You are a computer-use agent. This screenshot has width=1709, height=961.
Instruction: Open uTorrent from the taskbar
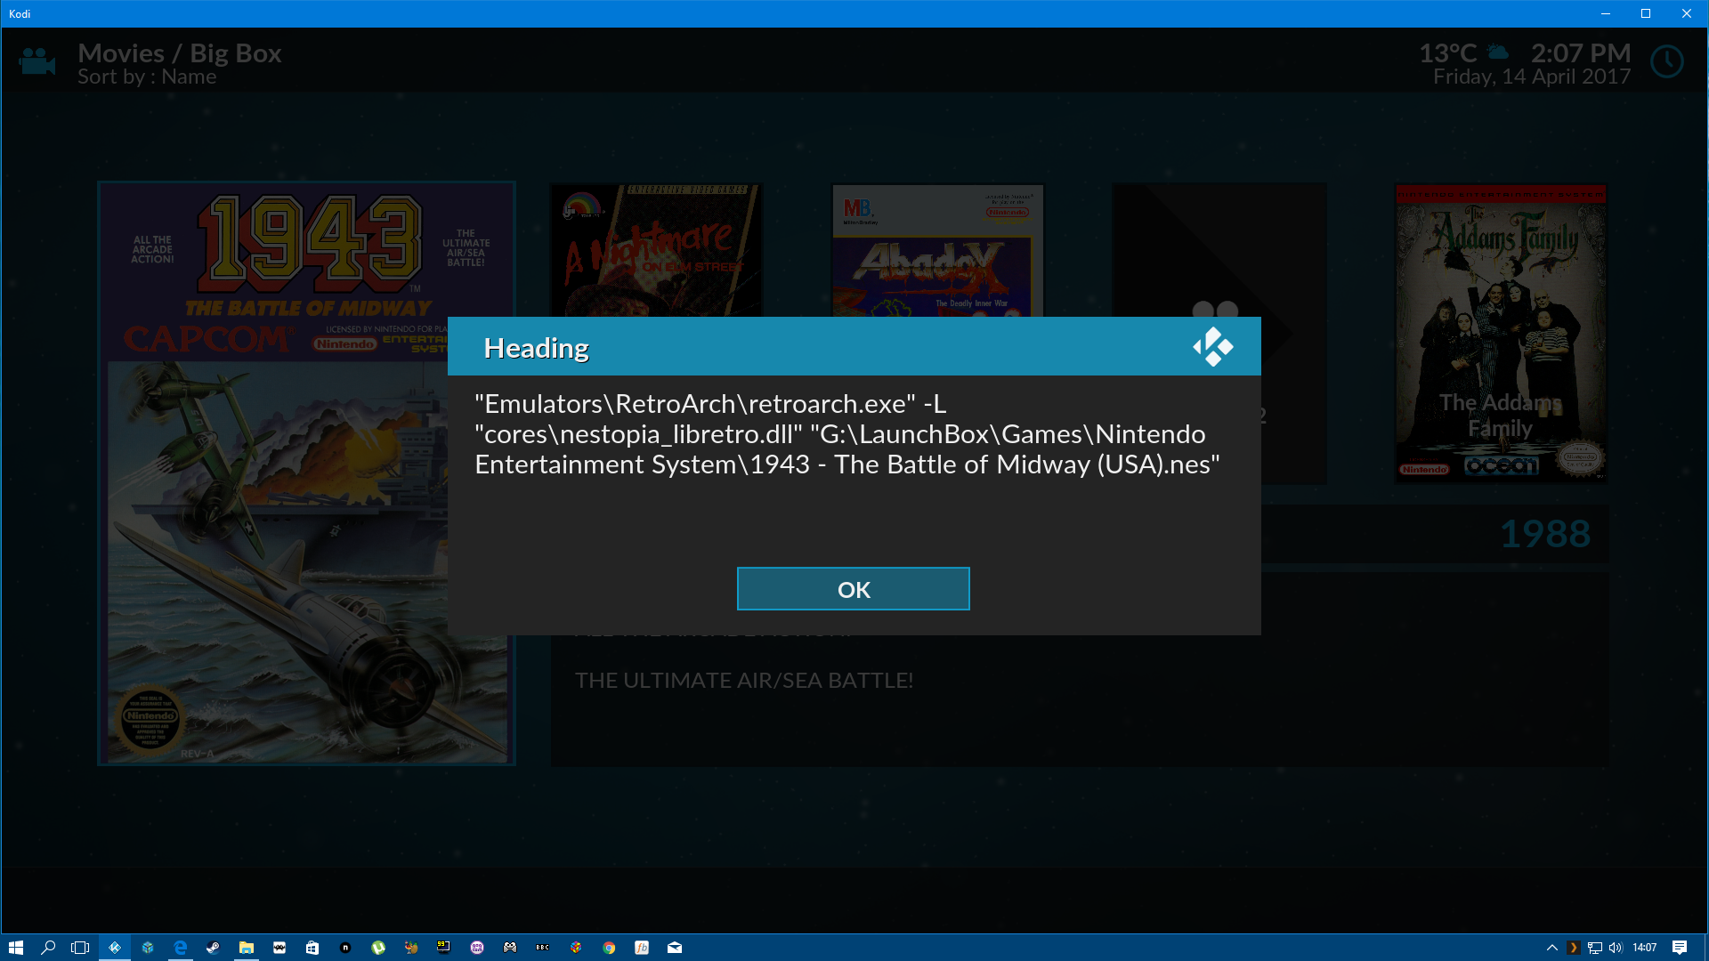(378, 948)
